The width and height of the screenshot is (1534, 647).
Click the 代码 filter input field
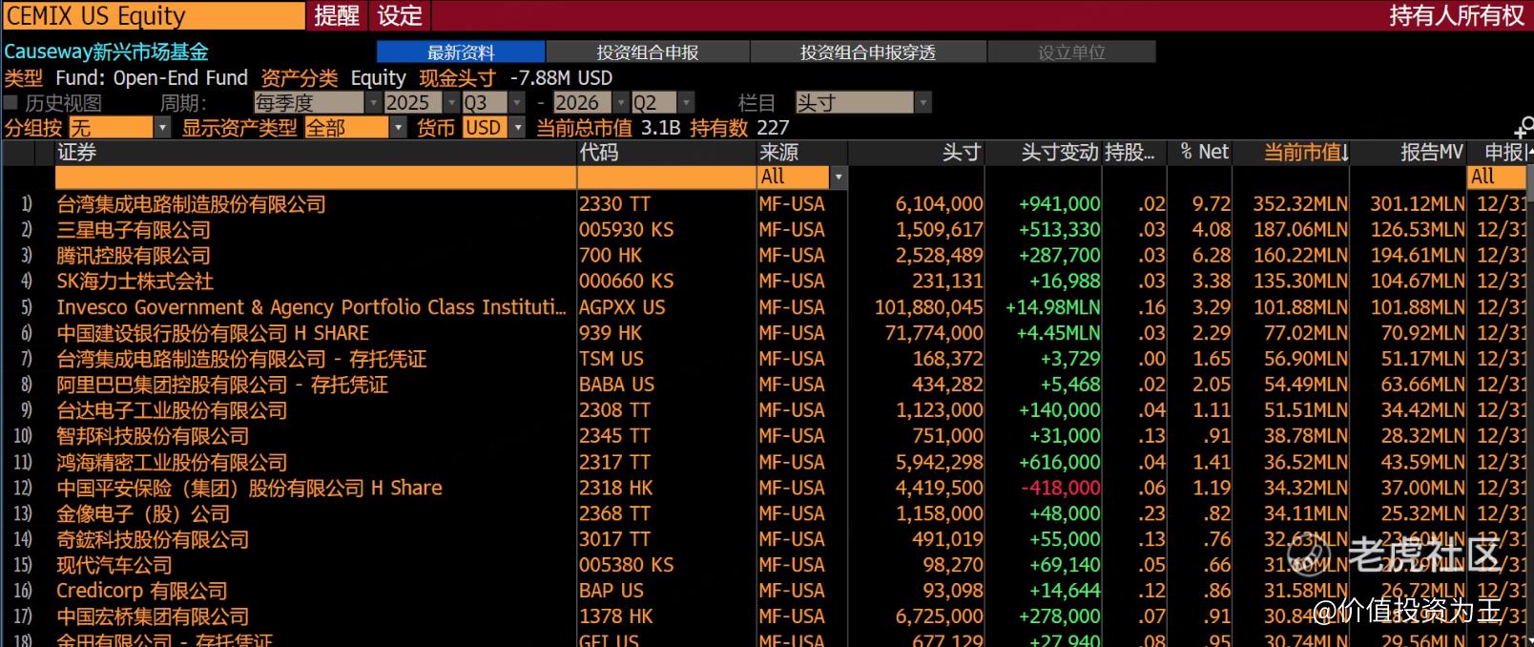(x=667, y=177)
